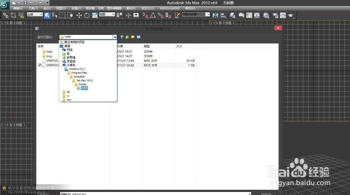The width and height of the screenshot is (350, 195).
Task: Select the Scripts folder in dropdown tree
Action: pos(82,84)
